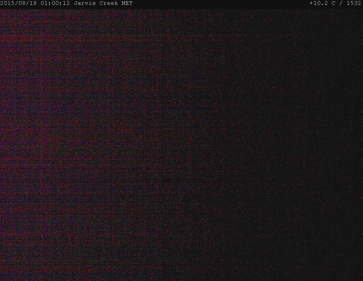
Task: Click the seconds value 12 in the timestamp
Action: (x=66, y=3)
